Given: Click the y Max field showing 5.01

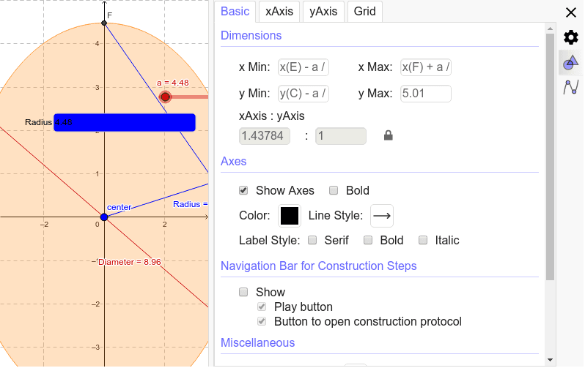Looking at the screenshot, I should pyautogui.click(x=426, y=94).
